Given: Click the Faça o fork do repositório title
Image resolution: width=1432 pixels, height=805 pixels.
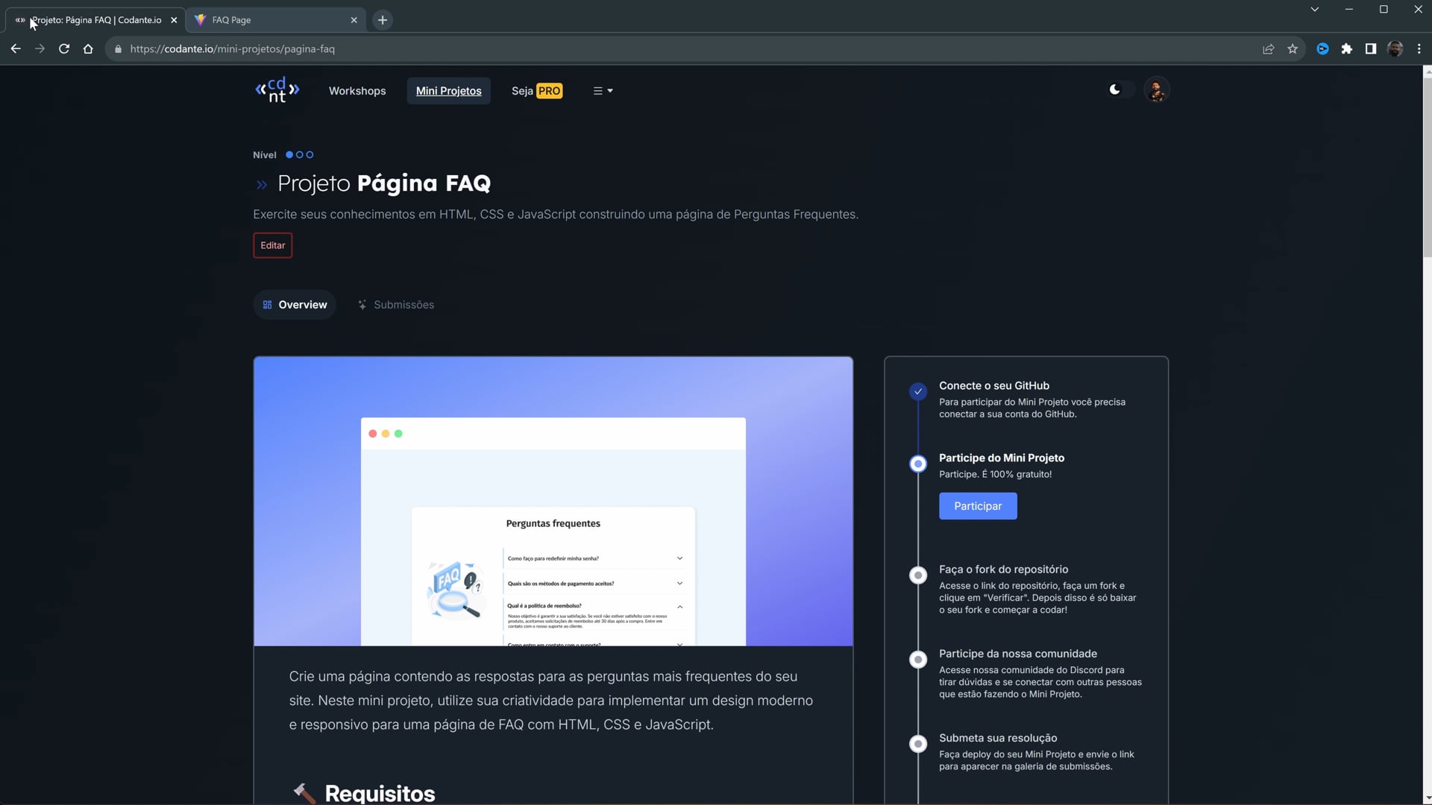Looking at the screenshot, I should (x=1004, y=569).
